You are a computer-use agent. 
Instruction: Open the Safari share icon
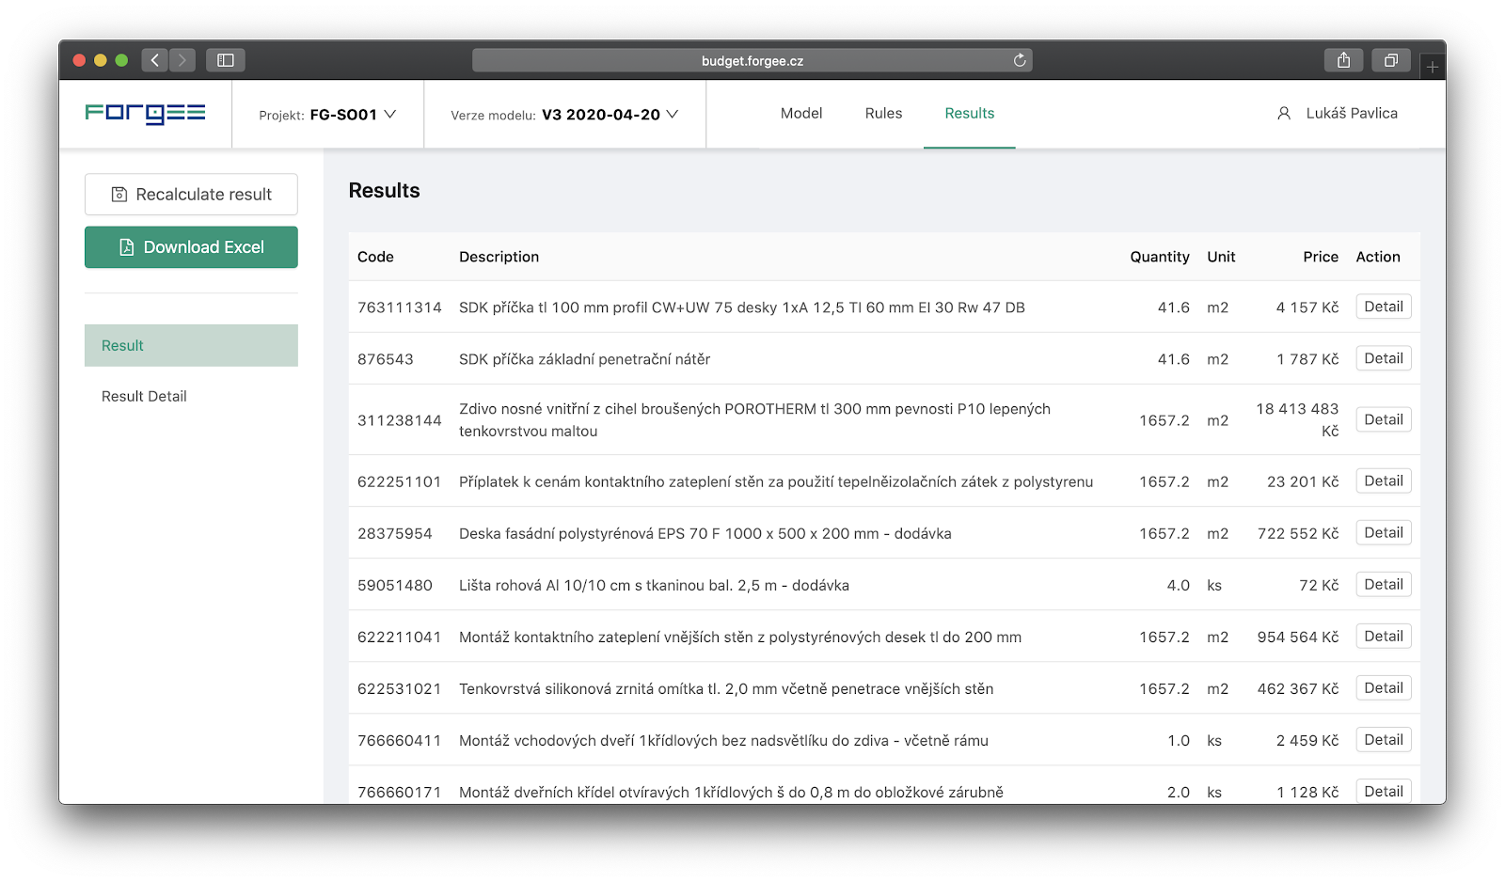coord(1344,60)
